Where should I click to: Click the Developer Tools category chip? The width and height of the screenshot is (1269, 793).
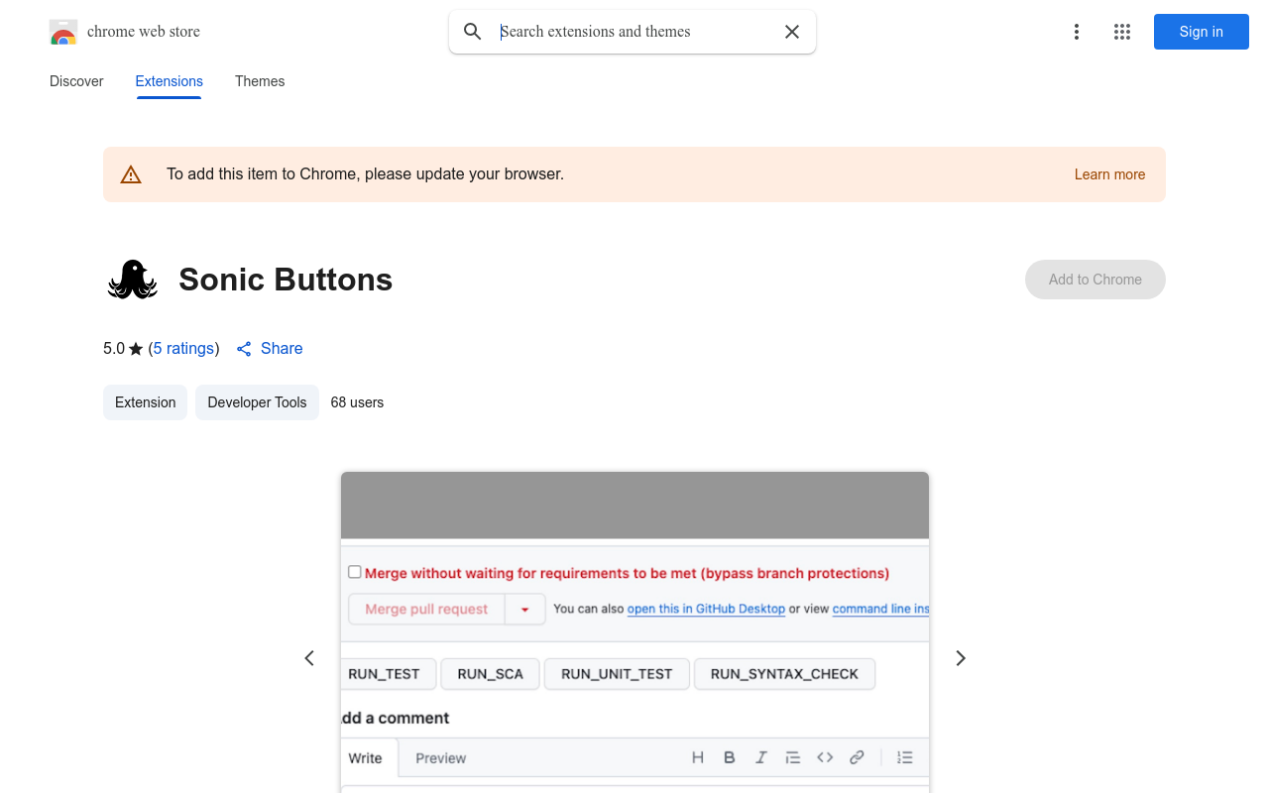pyautogui.click(x=257, y=402)
